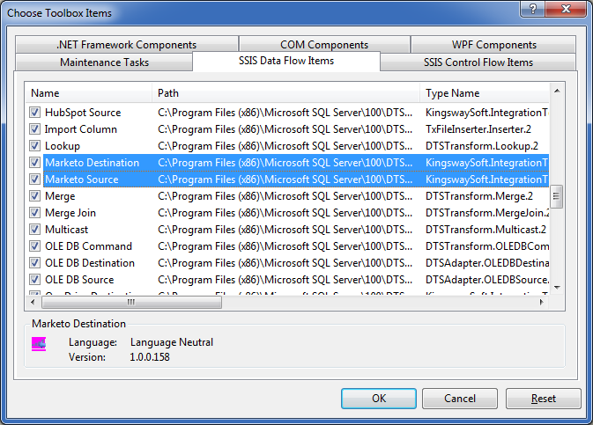593x425 pixels.
Task: Toggle the Marketo Destination checkbox
Action: (x=34, y=163)
